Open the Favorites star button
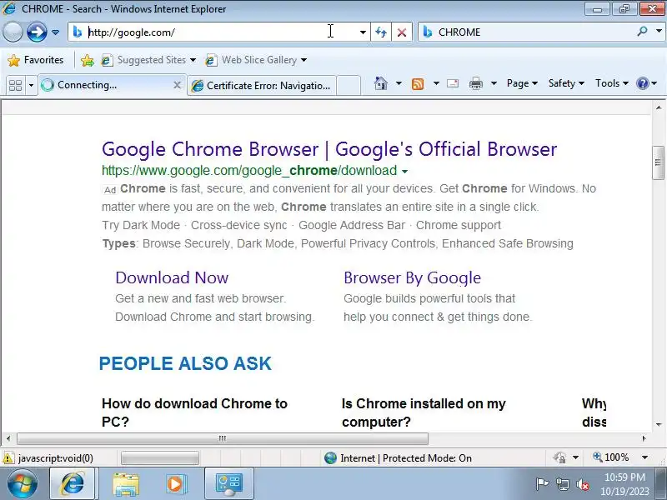 click(36, 60)
